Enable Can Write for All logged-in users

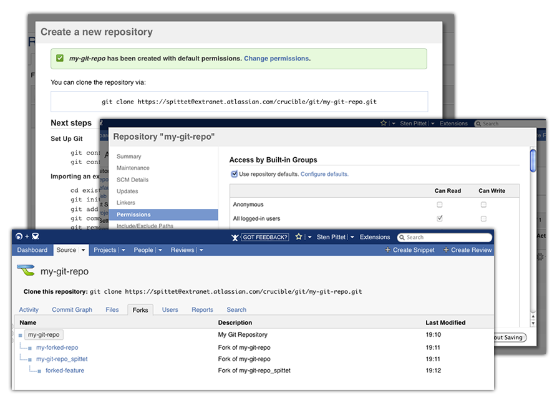click(x=483, y=219)
